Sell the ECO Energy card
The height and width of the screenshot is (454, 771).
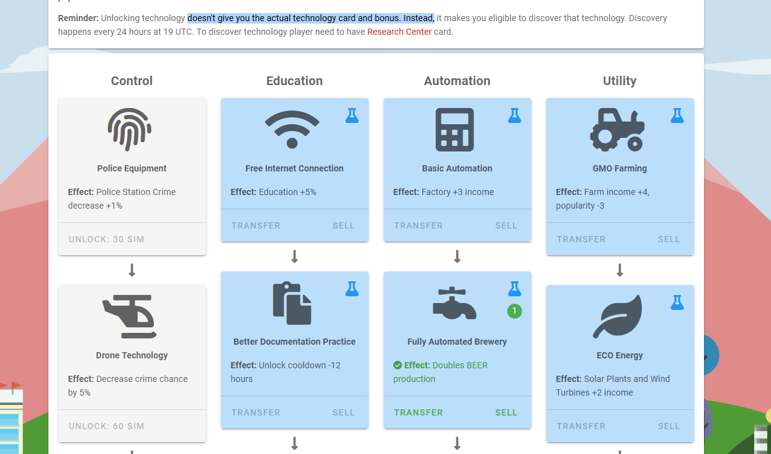(669, 426)
